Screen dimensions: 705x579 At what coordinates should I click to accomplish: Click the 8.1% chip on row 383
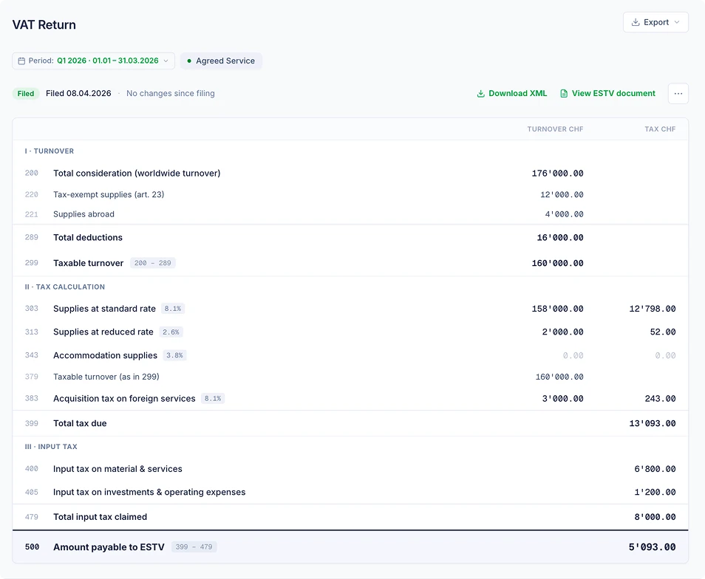click(213, 398)
